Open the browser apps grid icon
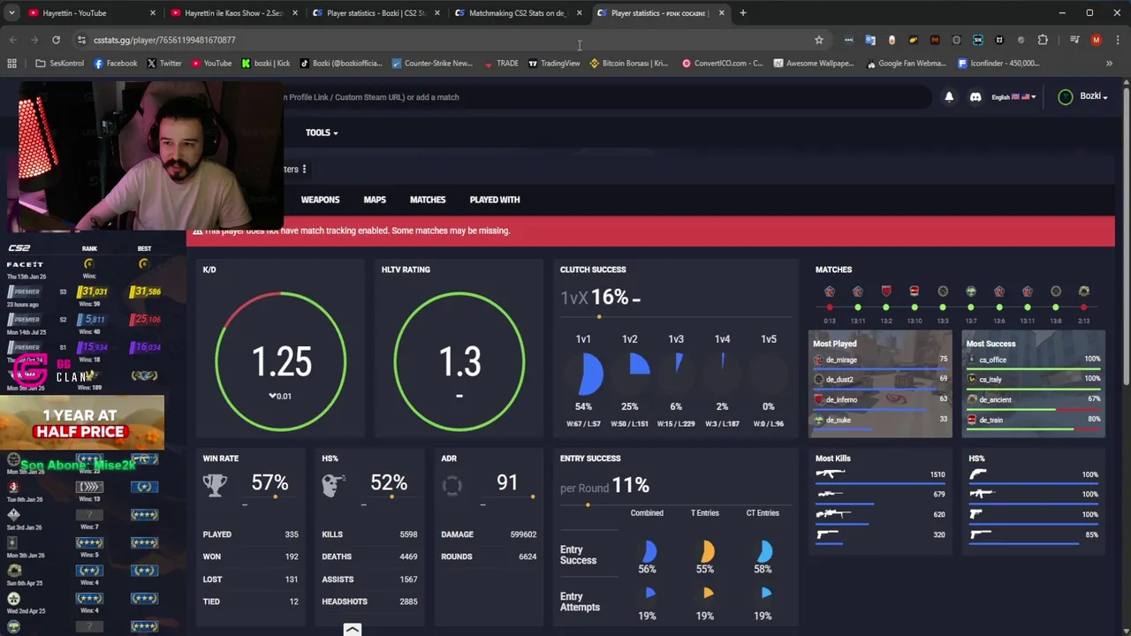Screen dimensions: 1131x636 click(11, 64)
